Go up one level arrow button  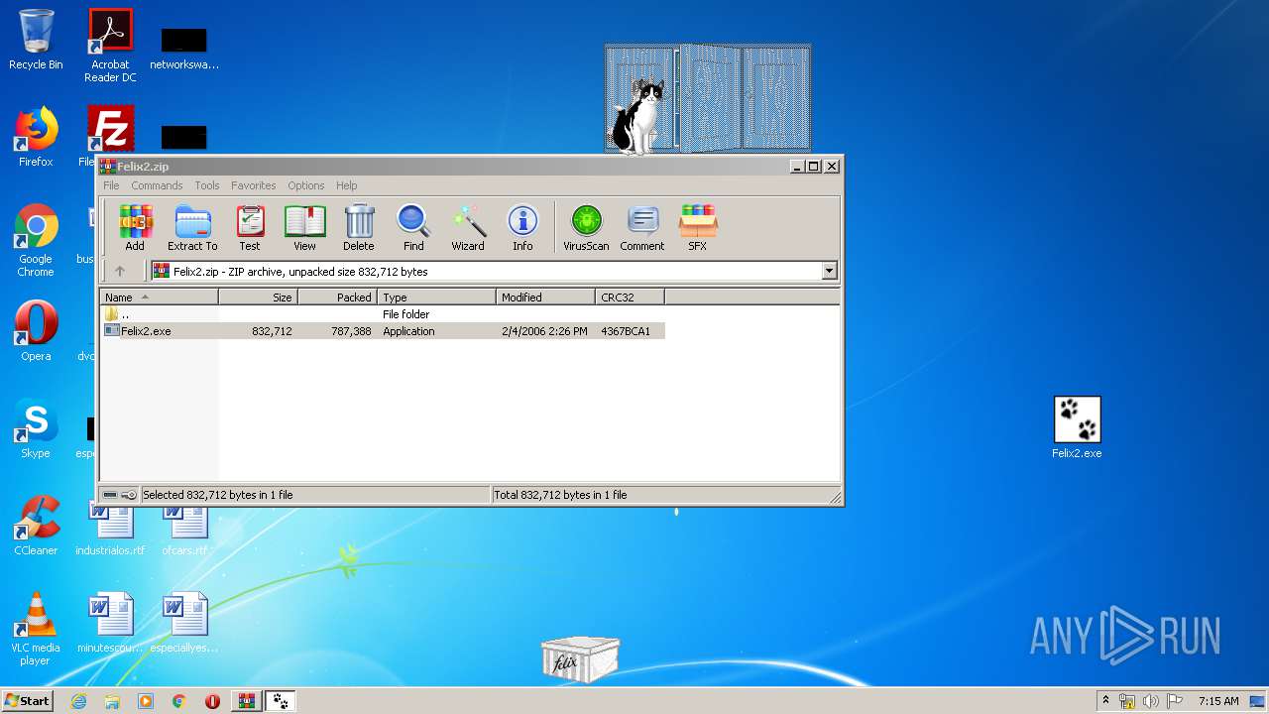120,271
